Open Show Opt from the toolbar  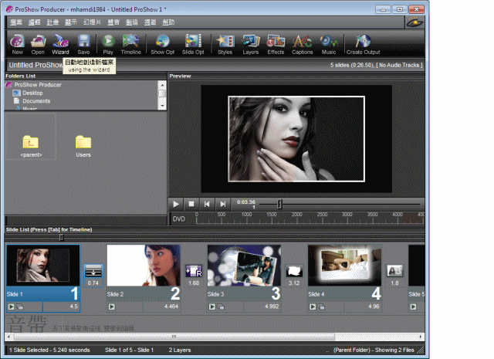(x=163, y=45)
